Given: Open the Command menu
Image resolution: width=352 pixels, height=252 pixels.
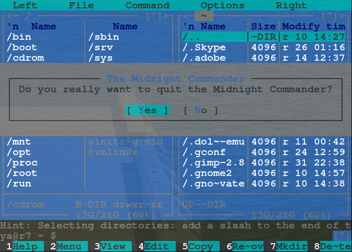Looking at the screenshot, I should pyautogui.click(x=147, y=5).
